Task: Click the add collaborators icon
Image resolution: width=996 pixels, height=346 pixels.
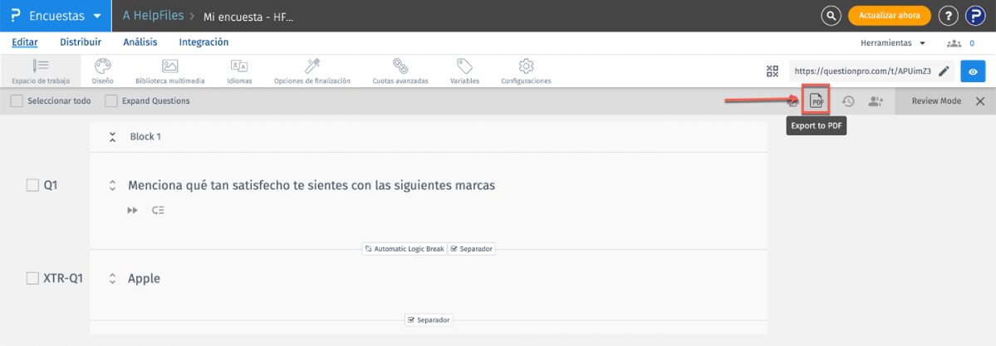Action: (876, 101)
